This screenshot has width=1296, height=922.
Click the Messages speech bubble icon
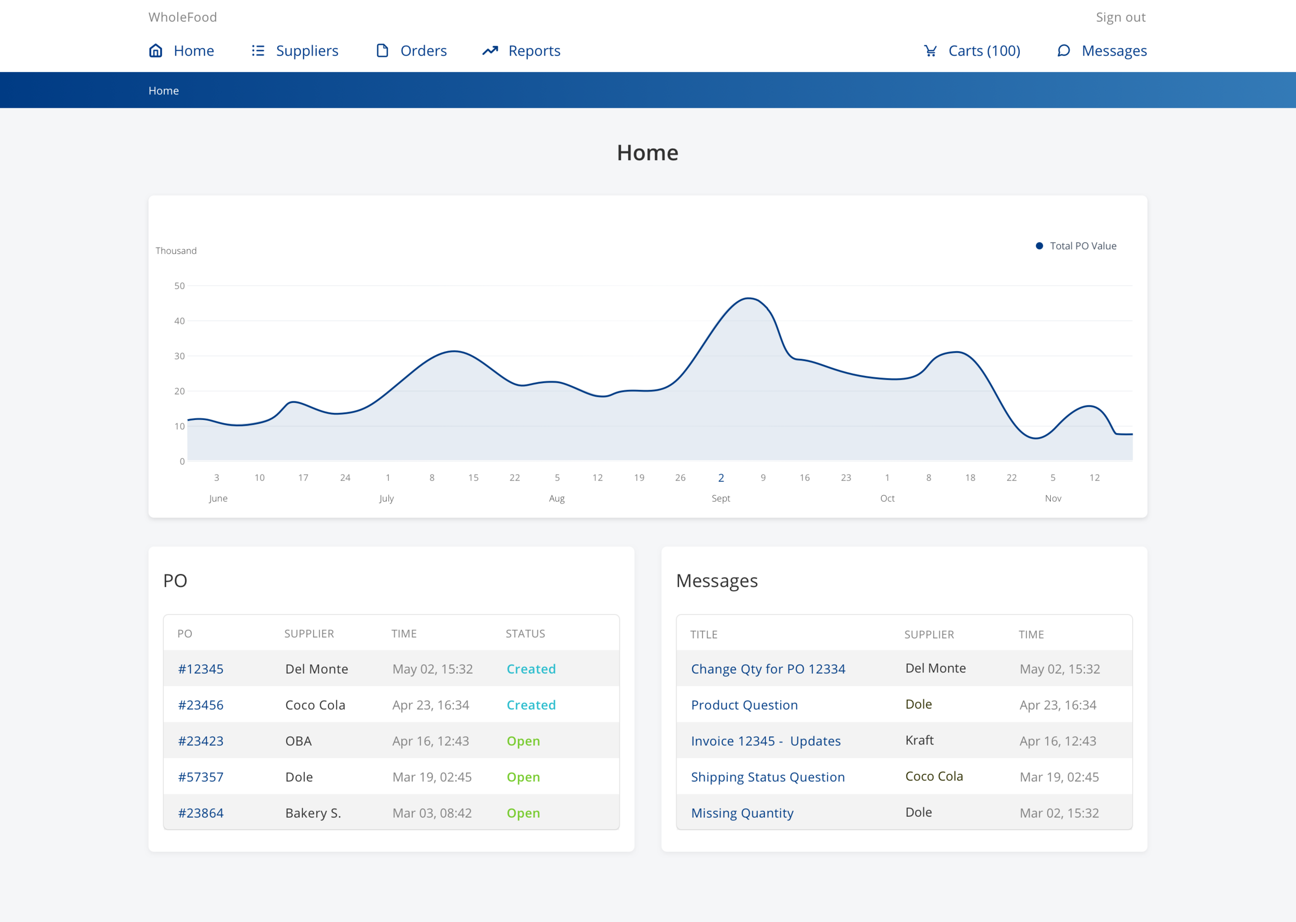(1064, 50)
